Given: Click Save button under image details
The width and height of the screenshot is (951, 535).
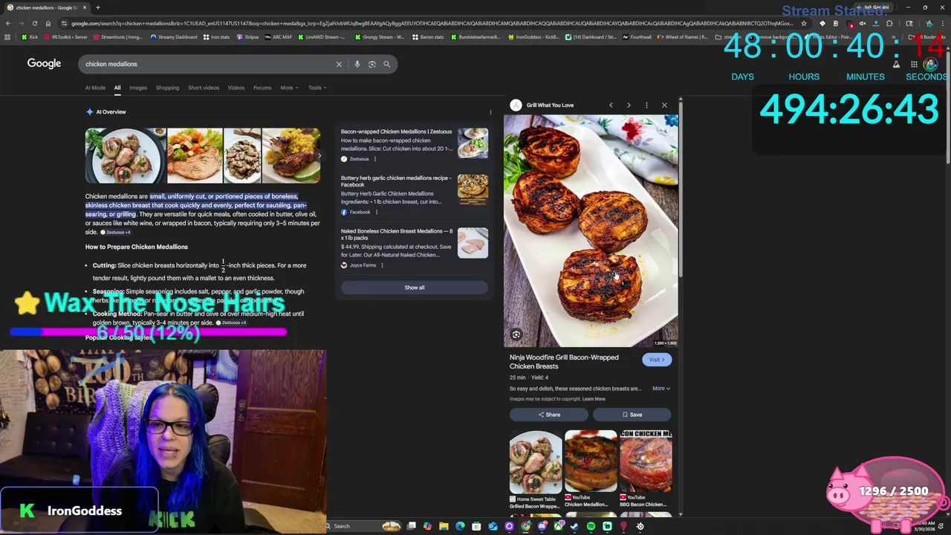Looking at the screenshot, I should (x=632, y=415).
